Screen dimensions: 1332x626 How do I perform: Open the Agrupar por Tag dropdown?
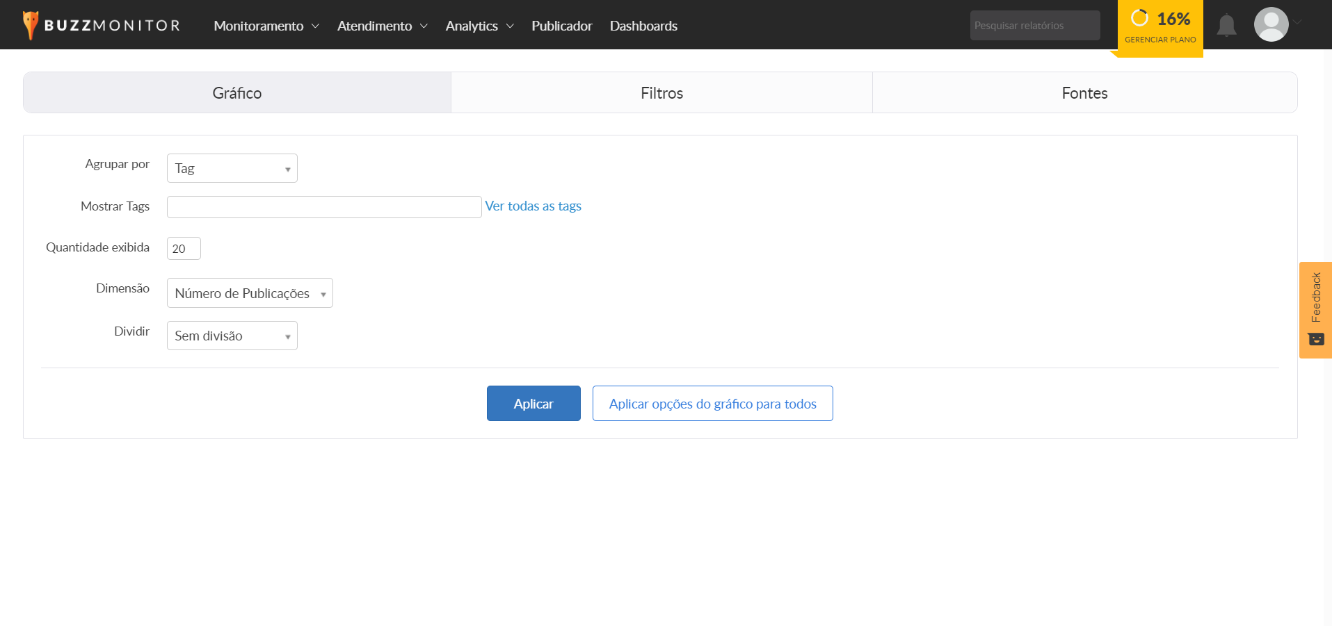pyautogui.click(x=232, y=168)
